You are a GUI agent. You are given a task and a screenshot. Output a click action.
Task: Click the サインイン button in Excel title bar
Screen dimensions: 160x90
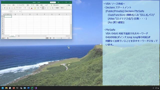pyautogui.click(x=53, y=2)
